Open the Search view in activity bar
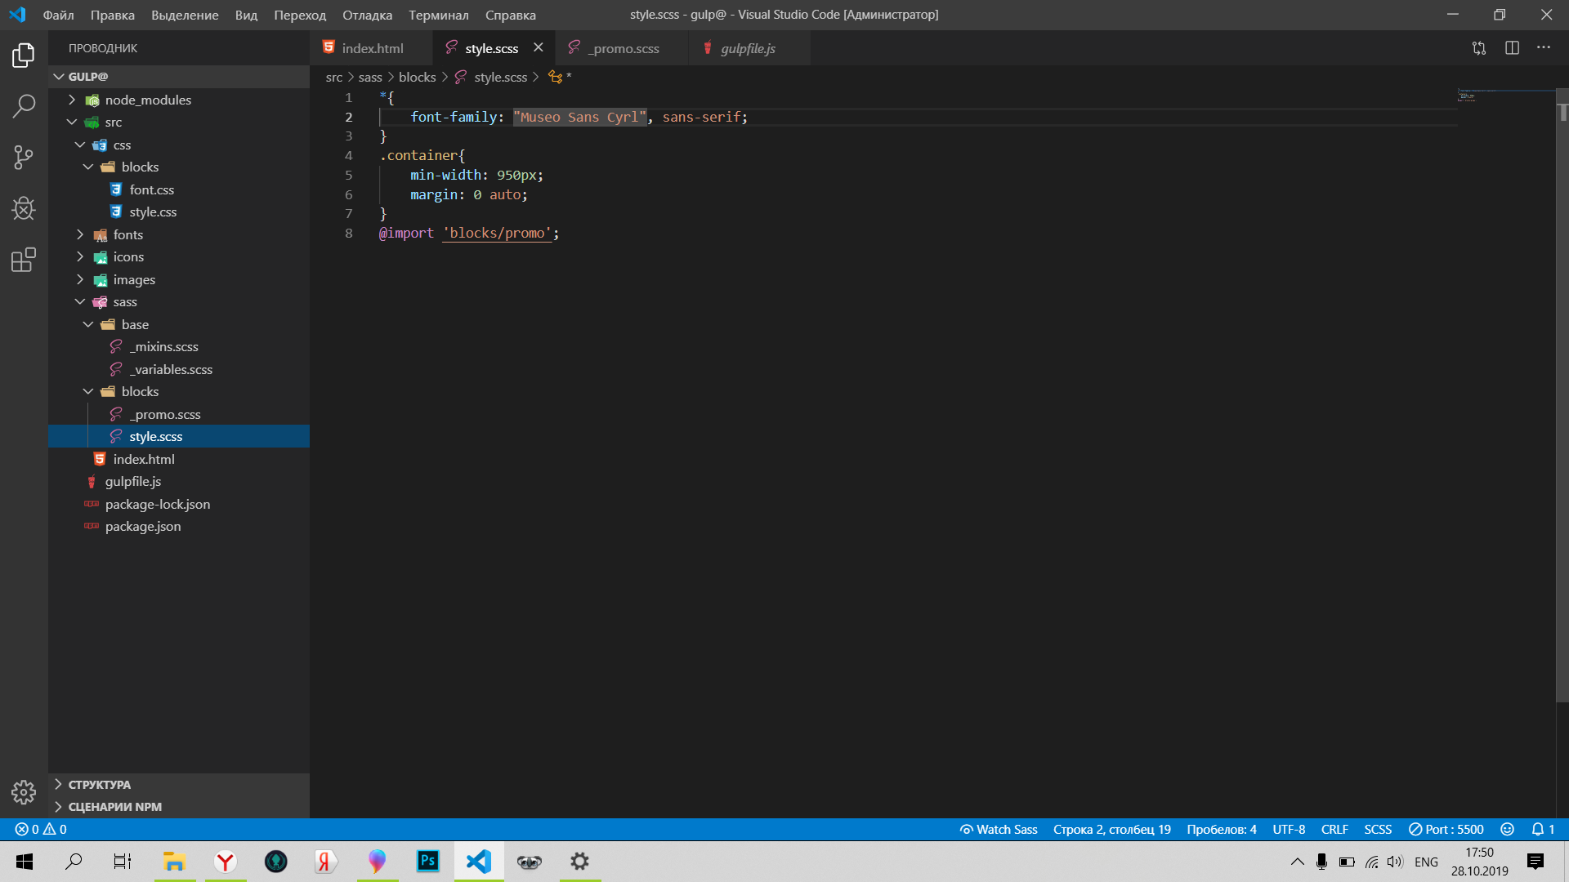Screen dimensions: 1569x882 point(24,106)
